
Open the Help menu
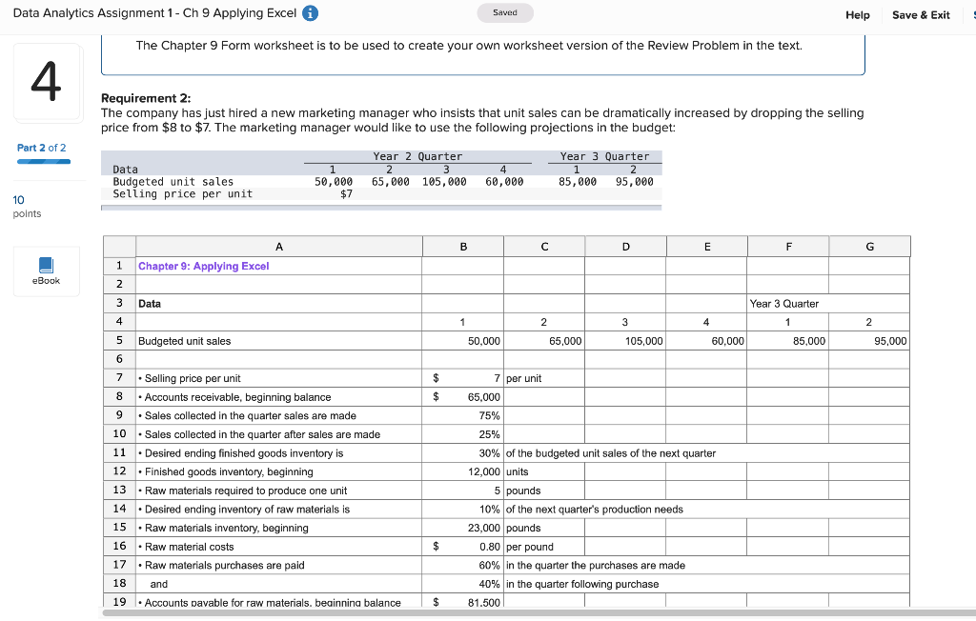857,13
